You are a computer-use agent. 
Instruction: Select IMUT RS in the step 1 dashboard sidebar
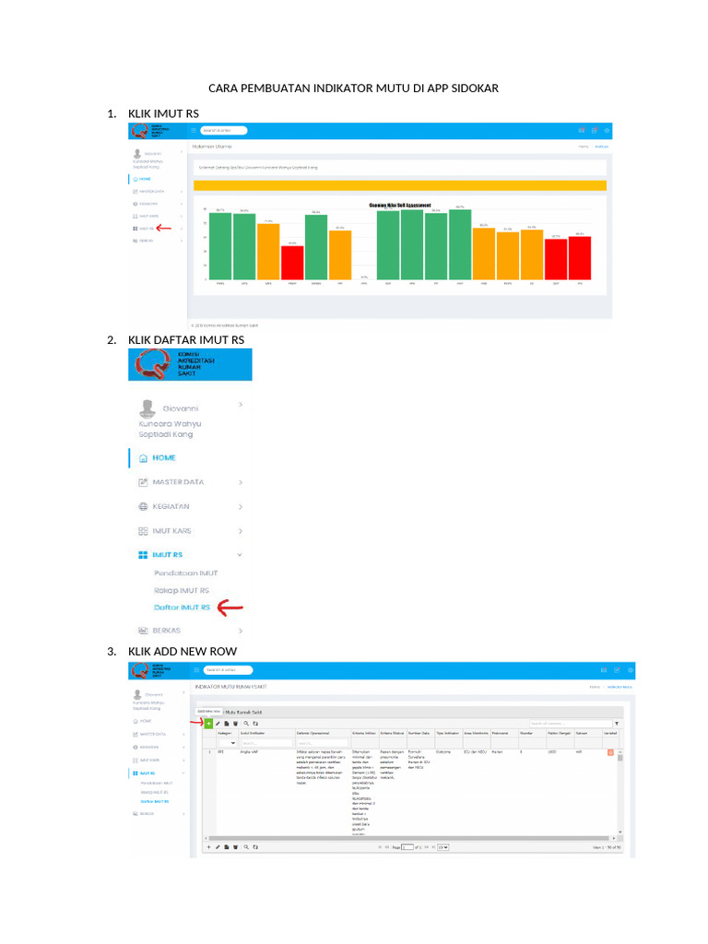147,229
